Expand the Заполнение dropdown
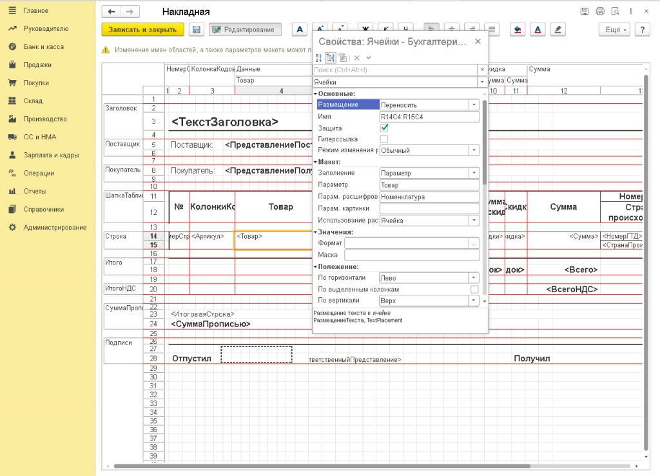This screenshot has height=476, width=660. pyautogui.click(x=474, y=173)
